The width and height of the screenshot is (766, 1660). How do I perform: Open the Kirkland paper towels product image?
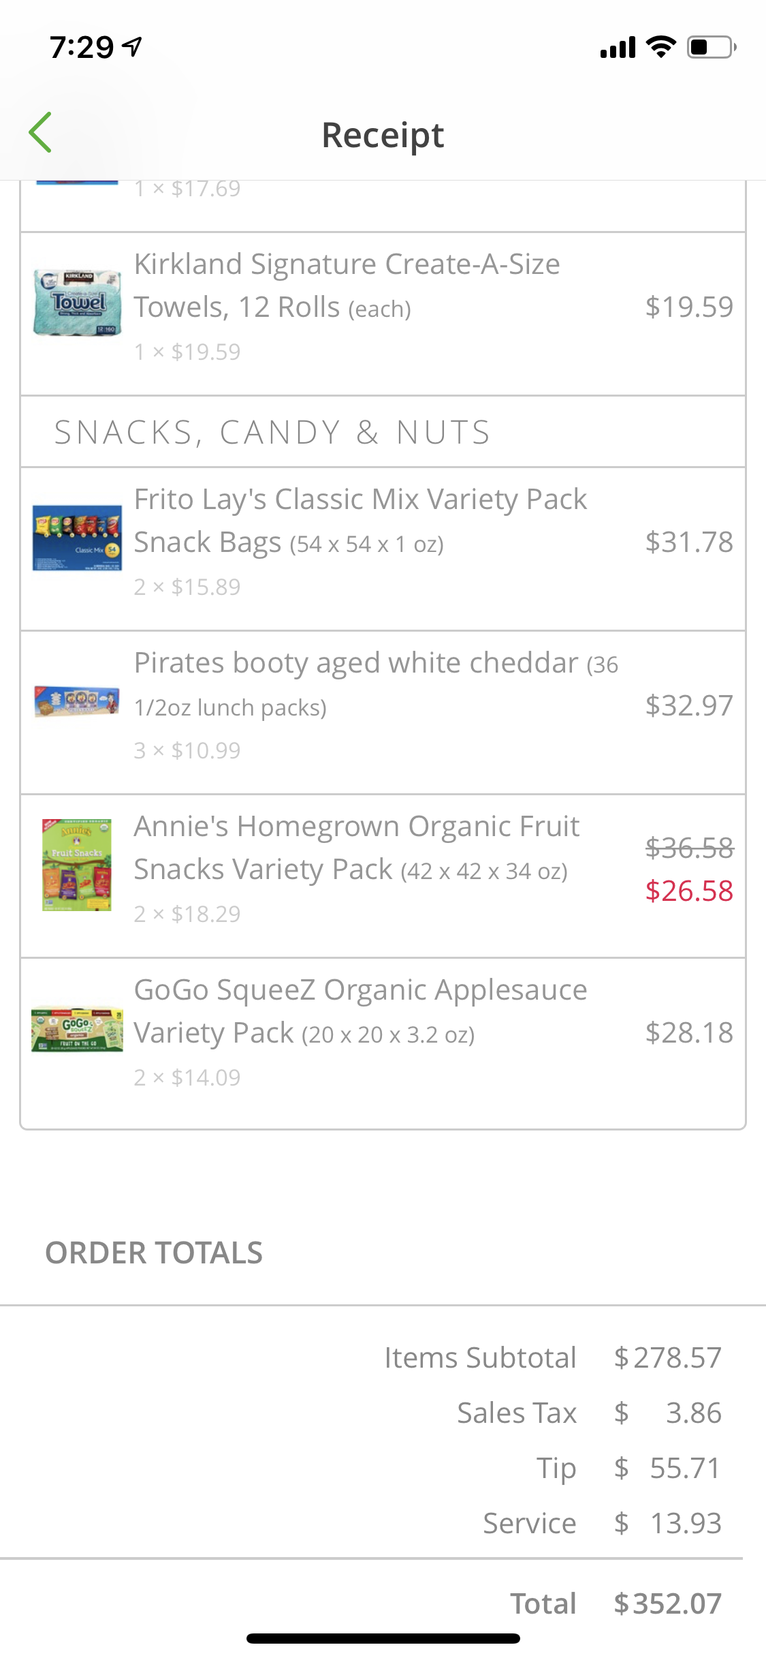tap(78, 303)
